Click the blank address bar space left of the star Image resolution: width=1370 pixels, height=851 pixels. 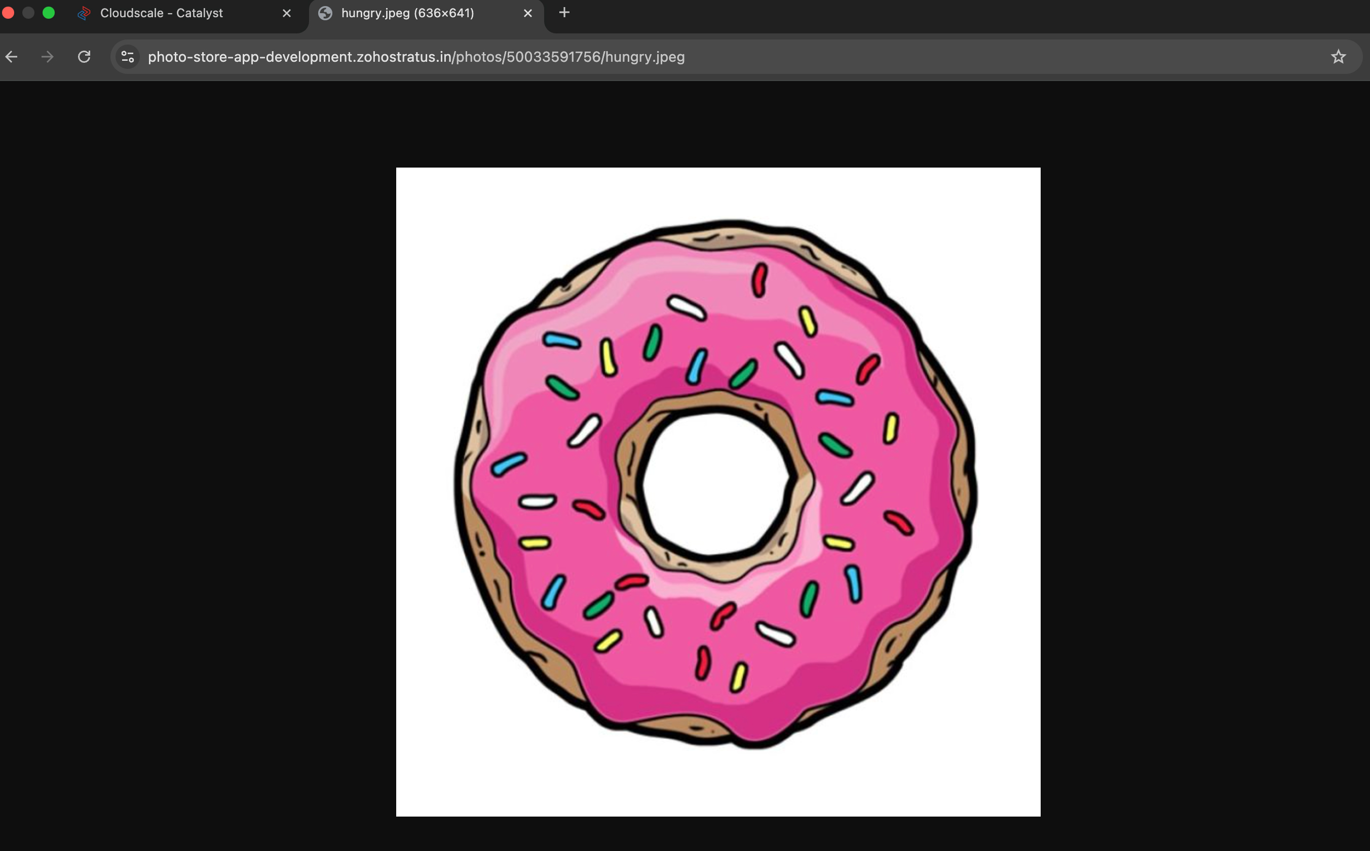coord(1014,57)
